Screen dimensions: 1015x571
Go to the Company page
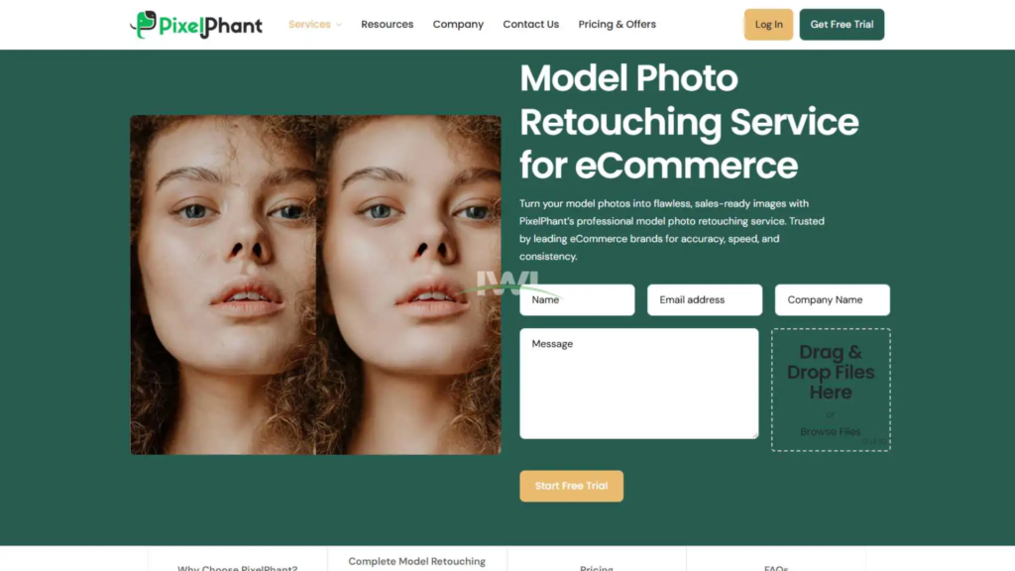click(458, 24)
